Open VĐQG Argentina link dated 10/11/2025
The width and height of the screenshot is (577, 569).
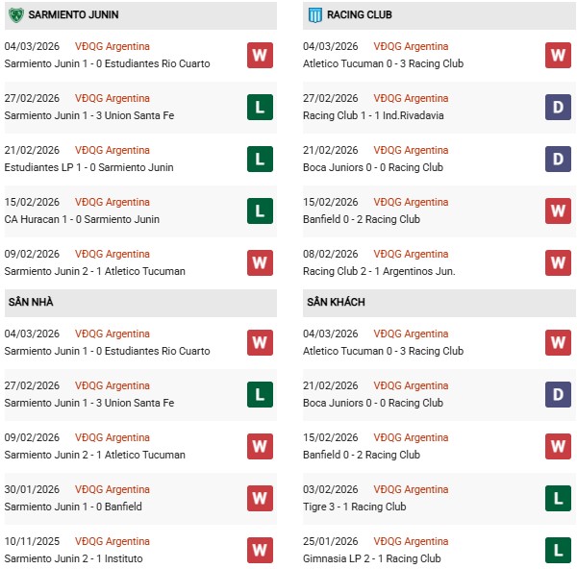tap(113, 541)
